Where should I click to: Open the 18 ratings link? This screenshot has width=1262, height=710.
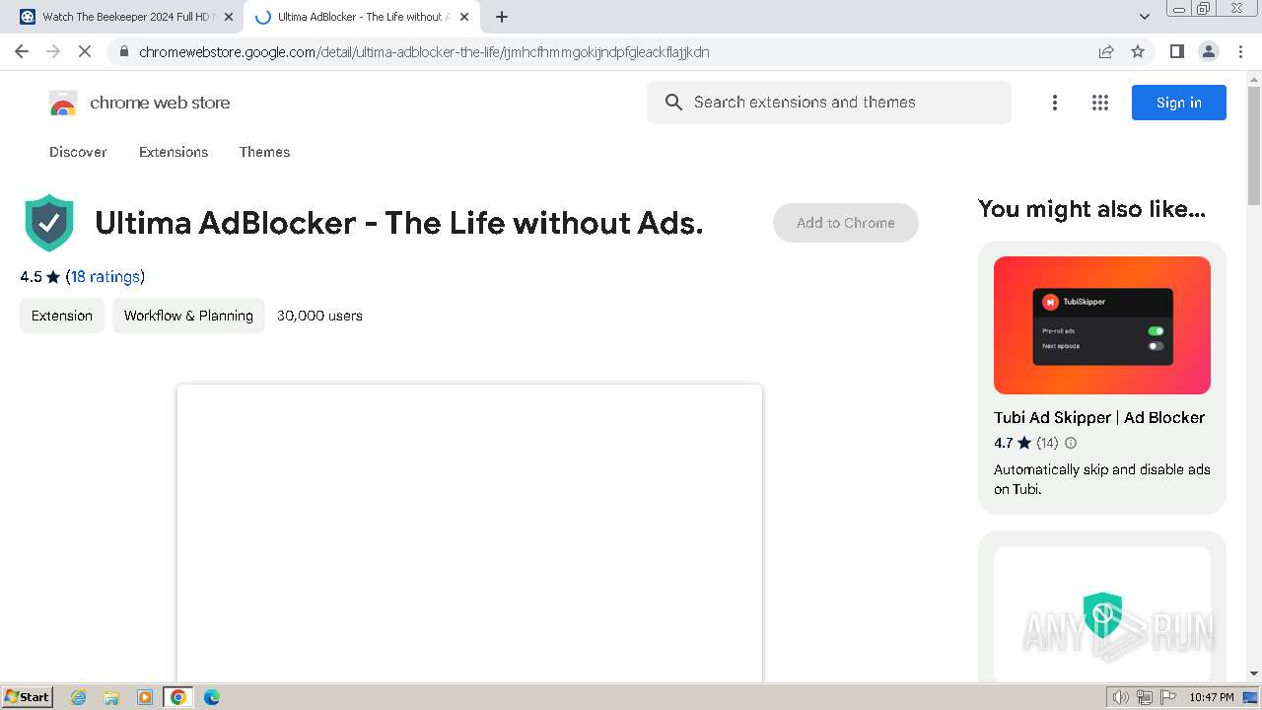point(105,277)
